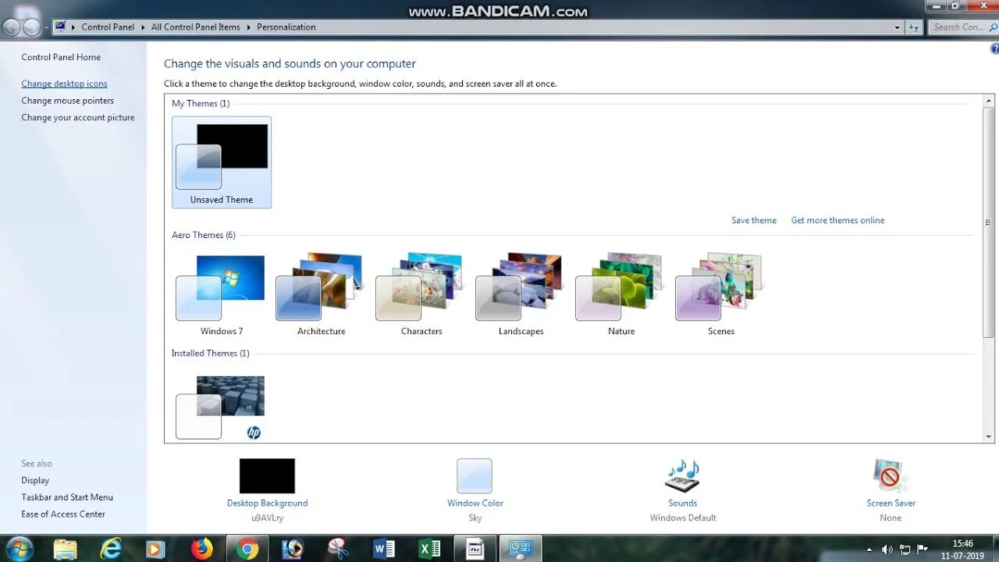Click theme list scrollbar up arrow
Screen dimensions: 999x562
pos(989,101)
